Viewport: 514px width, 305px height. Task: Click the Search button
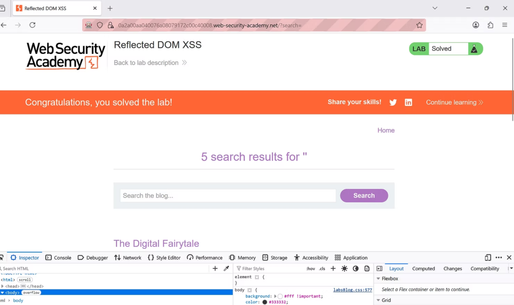coord(364,195)
